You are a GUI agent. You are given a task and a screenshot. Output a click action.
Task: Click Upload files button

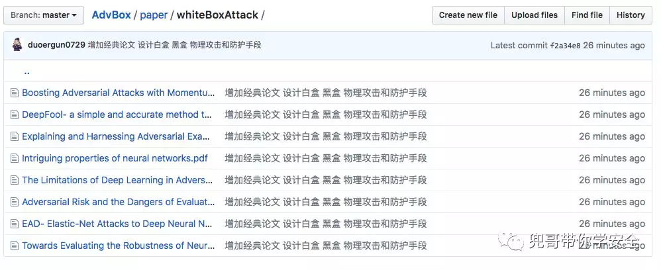(x=534, y=15)
